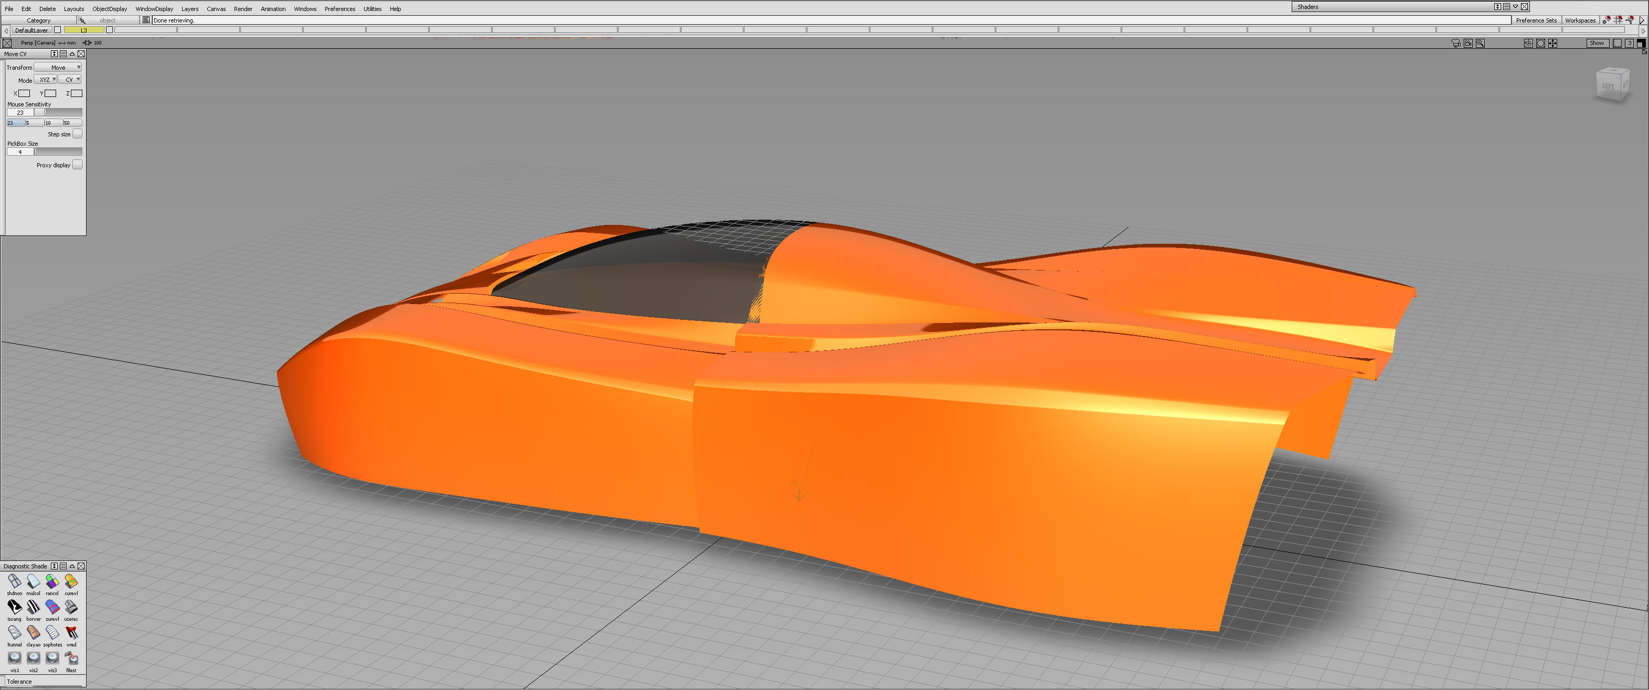Toggle the Proxy display checkbox
The width and height of the screenshot is (1649, 690).
click(77, 165)
